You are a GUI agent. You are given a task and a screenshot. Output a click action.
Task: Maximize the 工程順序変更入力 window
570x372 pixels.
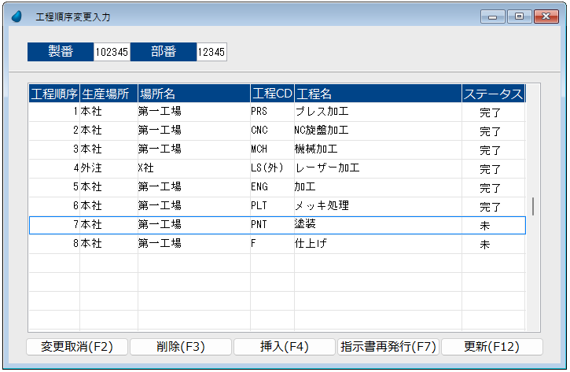pyautogui.click(x=519, y=16)
